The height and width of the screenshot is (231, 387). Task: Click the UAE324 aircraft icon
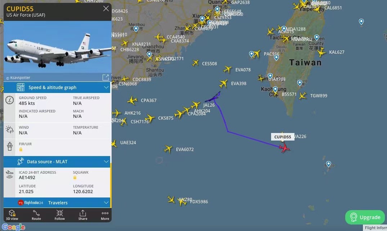point(114,143)
